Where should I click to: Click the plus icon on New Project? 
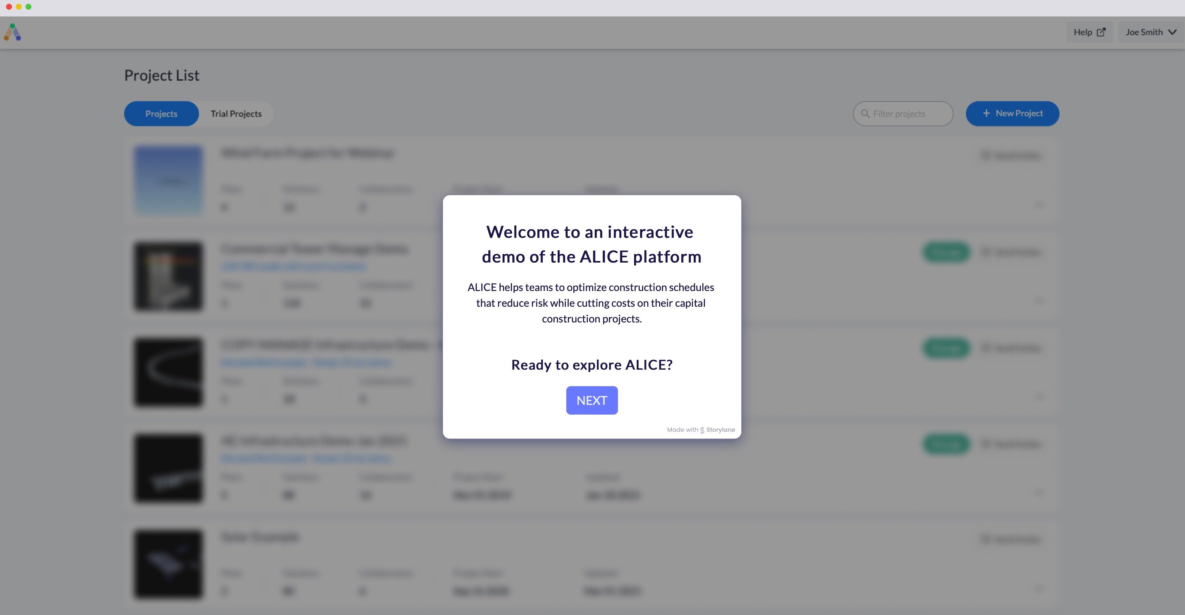tap(986, 113)
